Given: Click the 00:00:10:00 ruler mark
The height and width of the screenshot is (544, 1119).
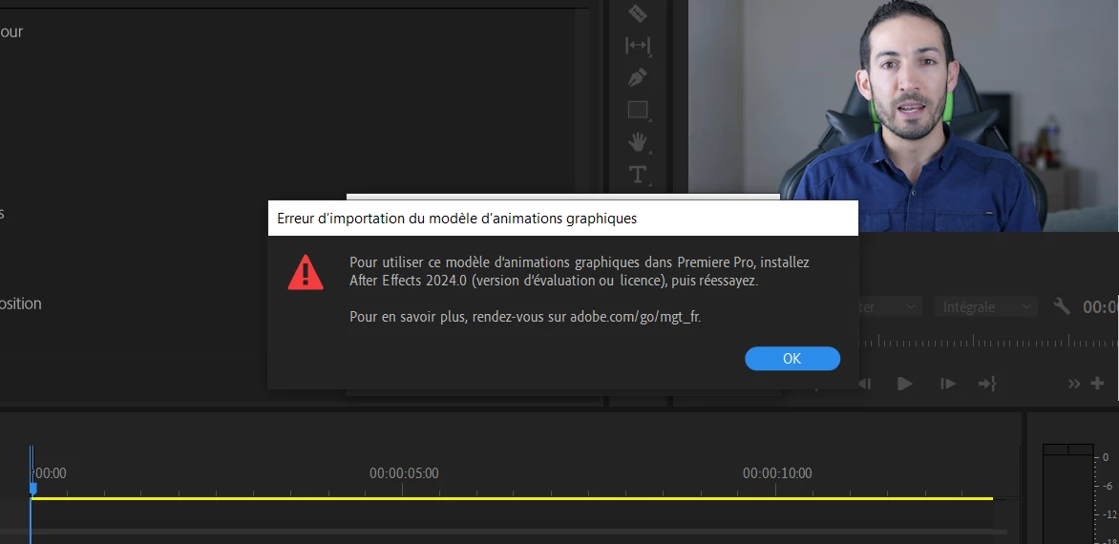Looking at the screenshot, I should pos(777,473).
